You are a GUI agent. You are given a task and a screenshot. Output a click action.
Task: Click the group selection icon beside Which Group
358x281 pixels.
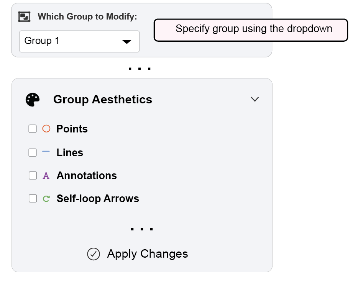tap(25, 16)
